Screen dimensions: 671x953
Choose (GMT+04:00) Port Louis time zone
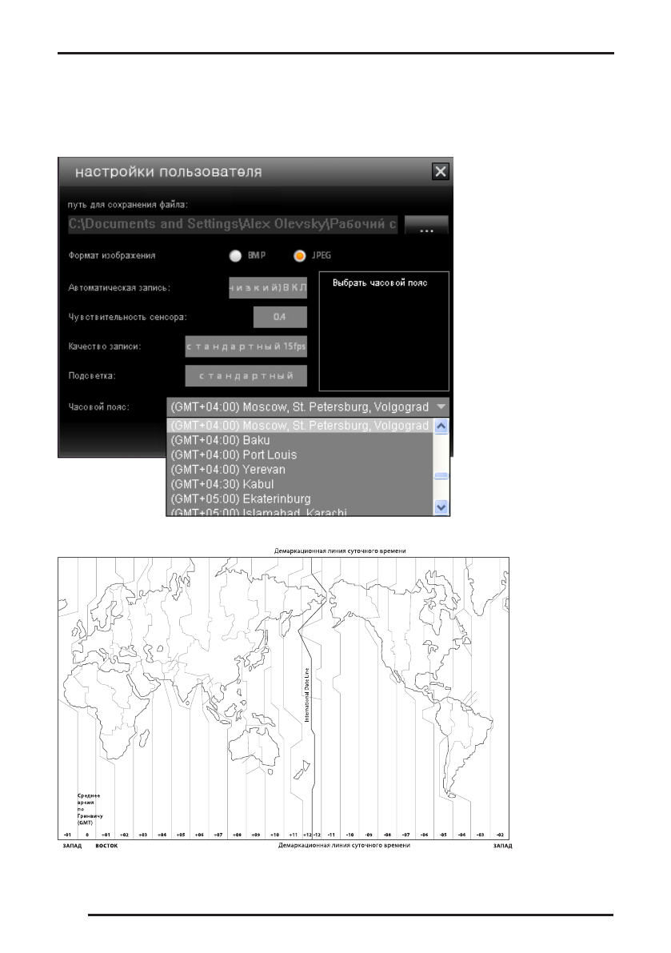[300, 454]
